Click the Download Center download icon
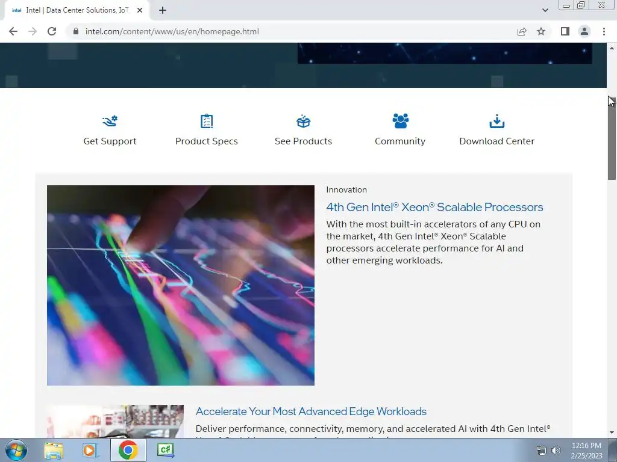Screen dimensions: 617x462 [x=497, y=121]
